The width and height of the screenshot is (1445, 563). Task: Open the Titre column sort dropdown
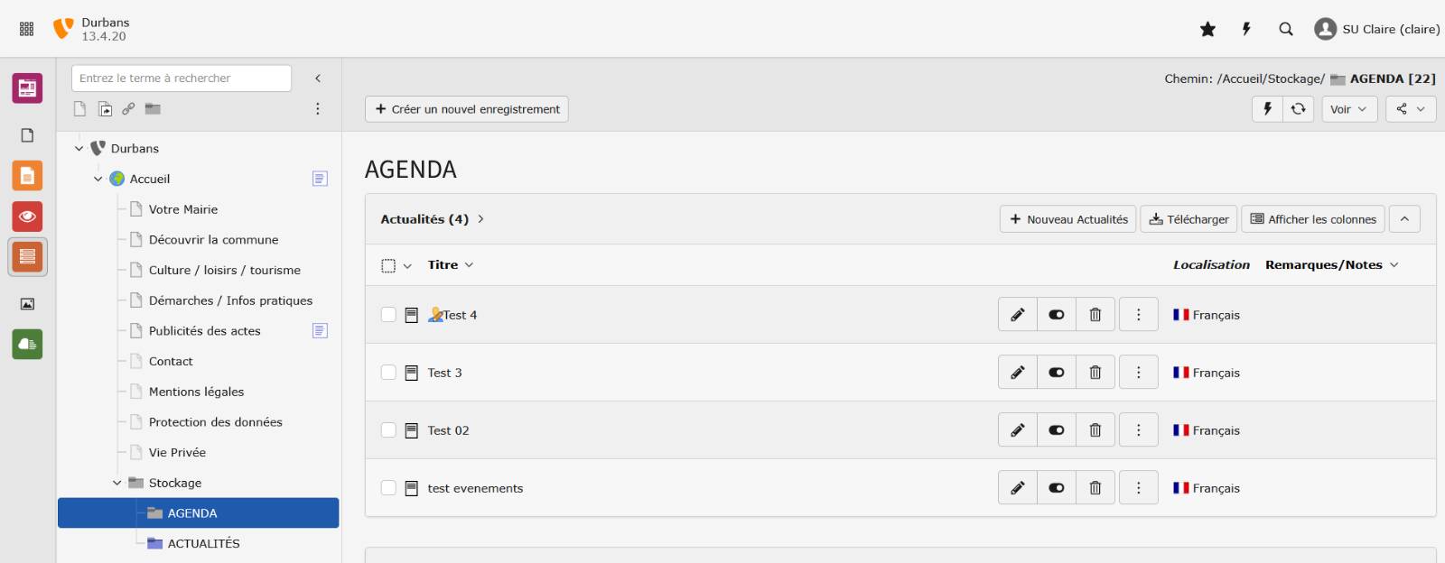(x=451, y=265)
